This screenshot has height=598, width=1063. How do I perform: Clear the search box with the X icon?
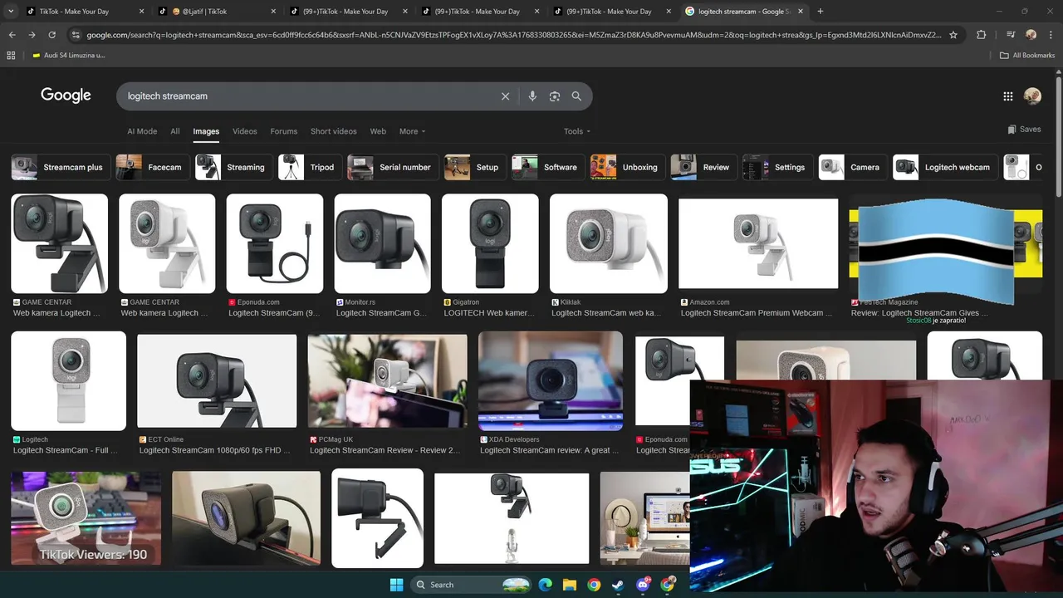tap(505, 96)
